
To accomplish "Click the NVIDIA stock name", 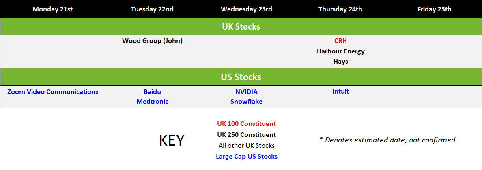I will (x=246, y=91).
